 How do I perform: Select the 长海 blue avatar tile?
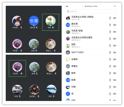point(34,21)
